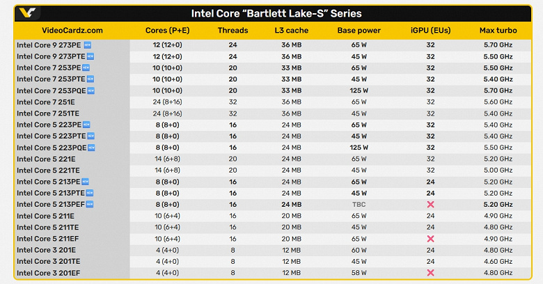The height and width of the screenshot is (284, 543).
Task: Click the red X in the Core 5 211EF row
Action: (430, 239)
